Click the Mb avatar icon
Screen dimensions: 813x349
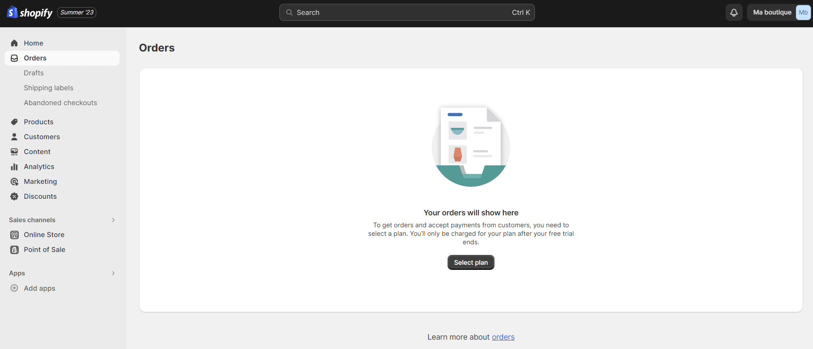coord(803,12)
